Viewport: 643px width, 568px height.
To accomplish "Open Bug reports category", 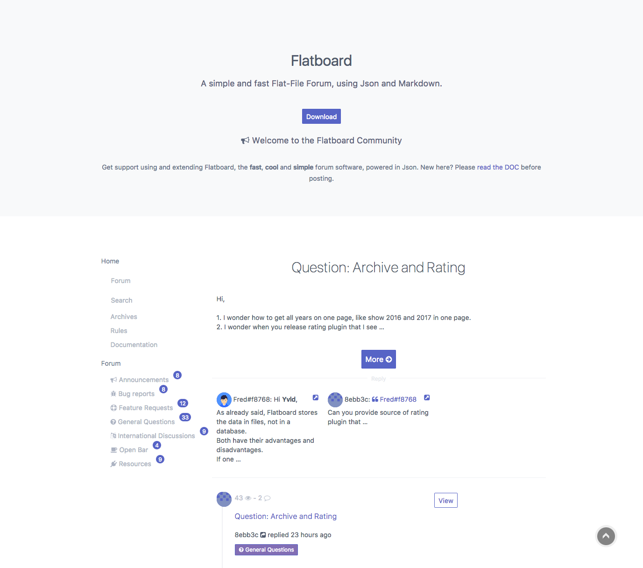I will point(133,394).
